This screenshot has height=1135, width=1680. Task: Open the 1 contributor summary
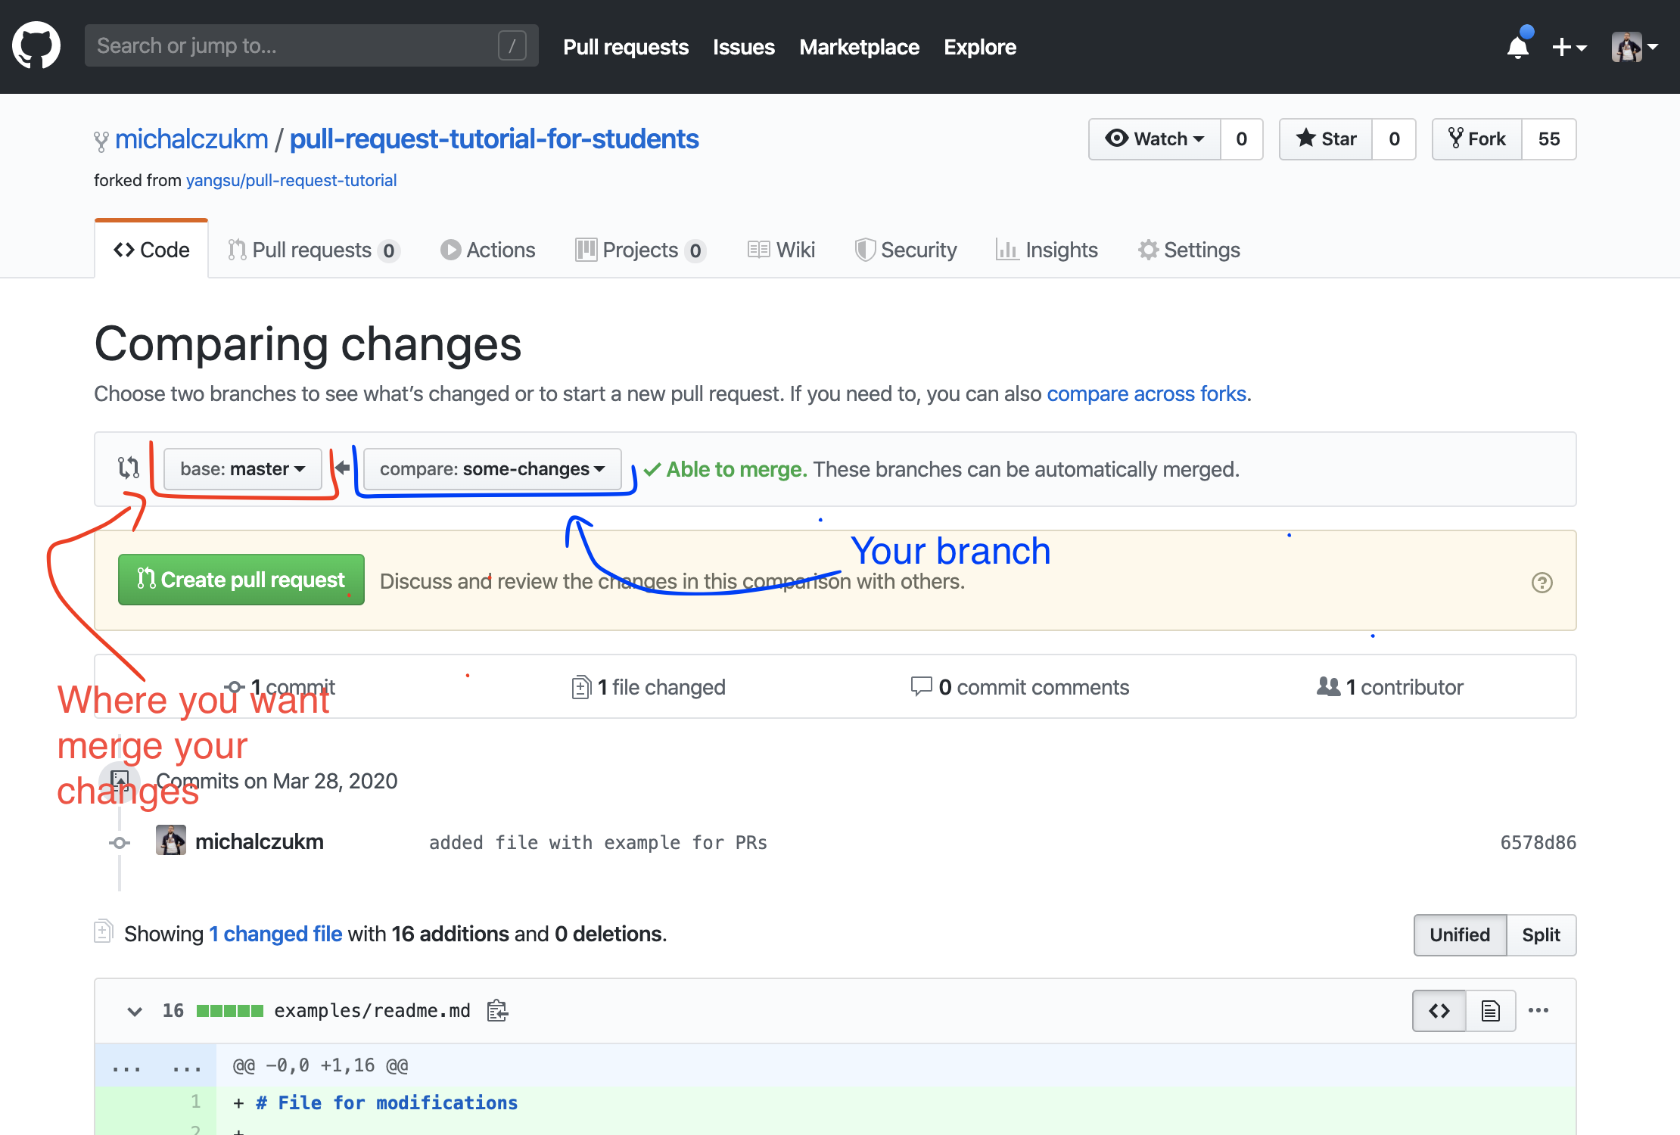[1390, 687]
